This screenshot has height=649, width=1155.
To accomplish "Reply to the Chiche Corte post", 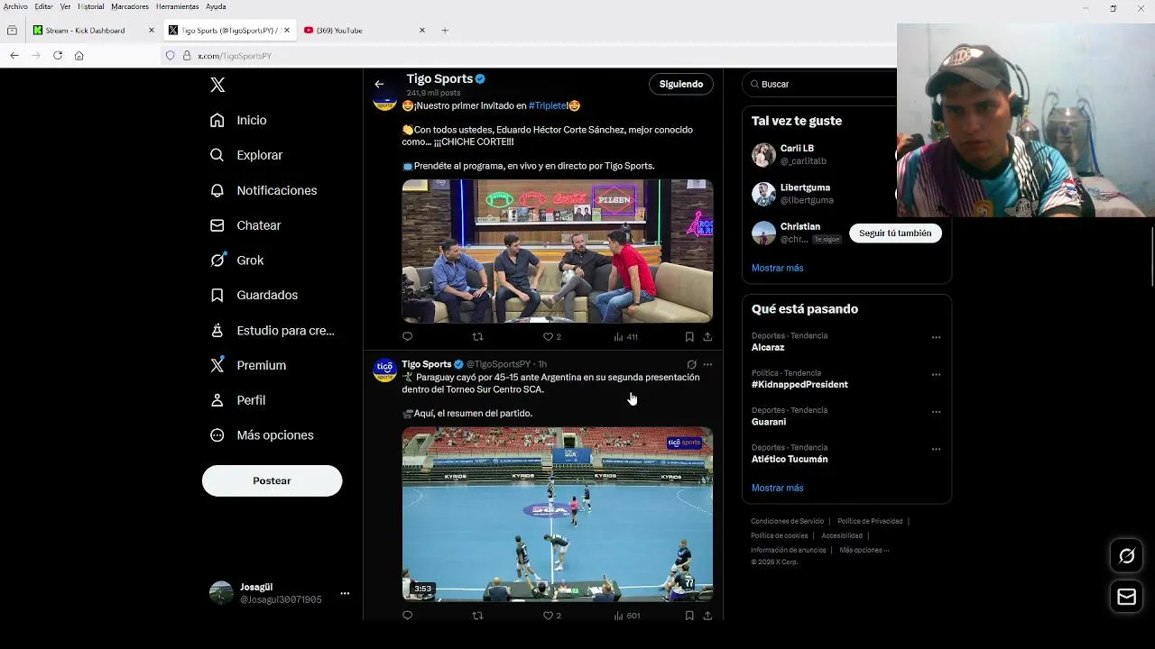I will (407, 337).
